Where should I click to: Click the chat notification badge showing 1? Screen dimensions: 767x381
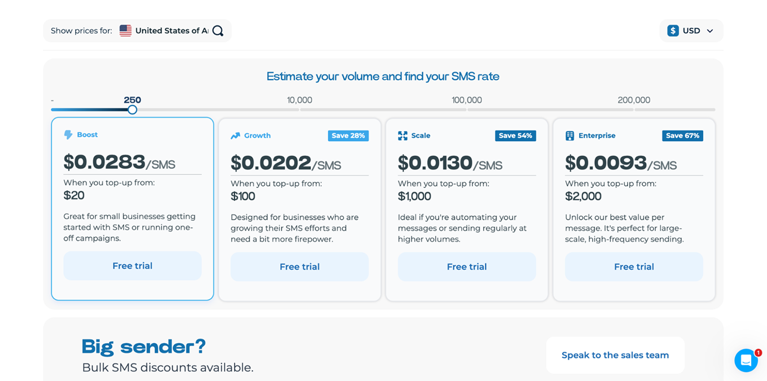pyautogui.click(x=758, y=353)
